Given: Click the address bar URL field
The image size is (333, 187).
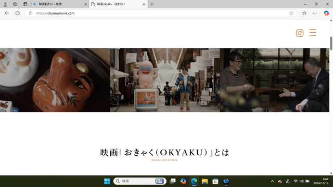Looking at the screenshot, I should point(161,13).
